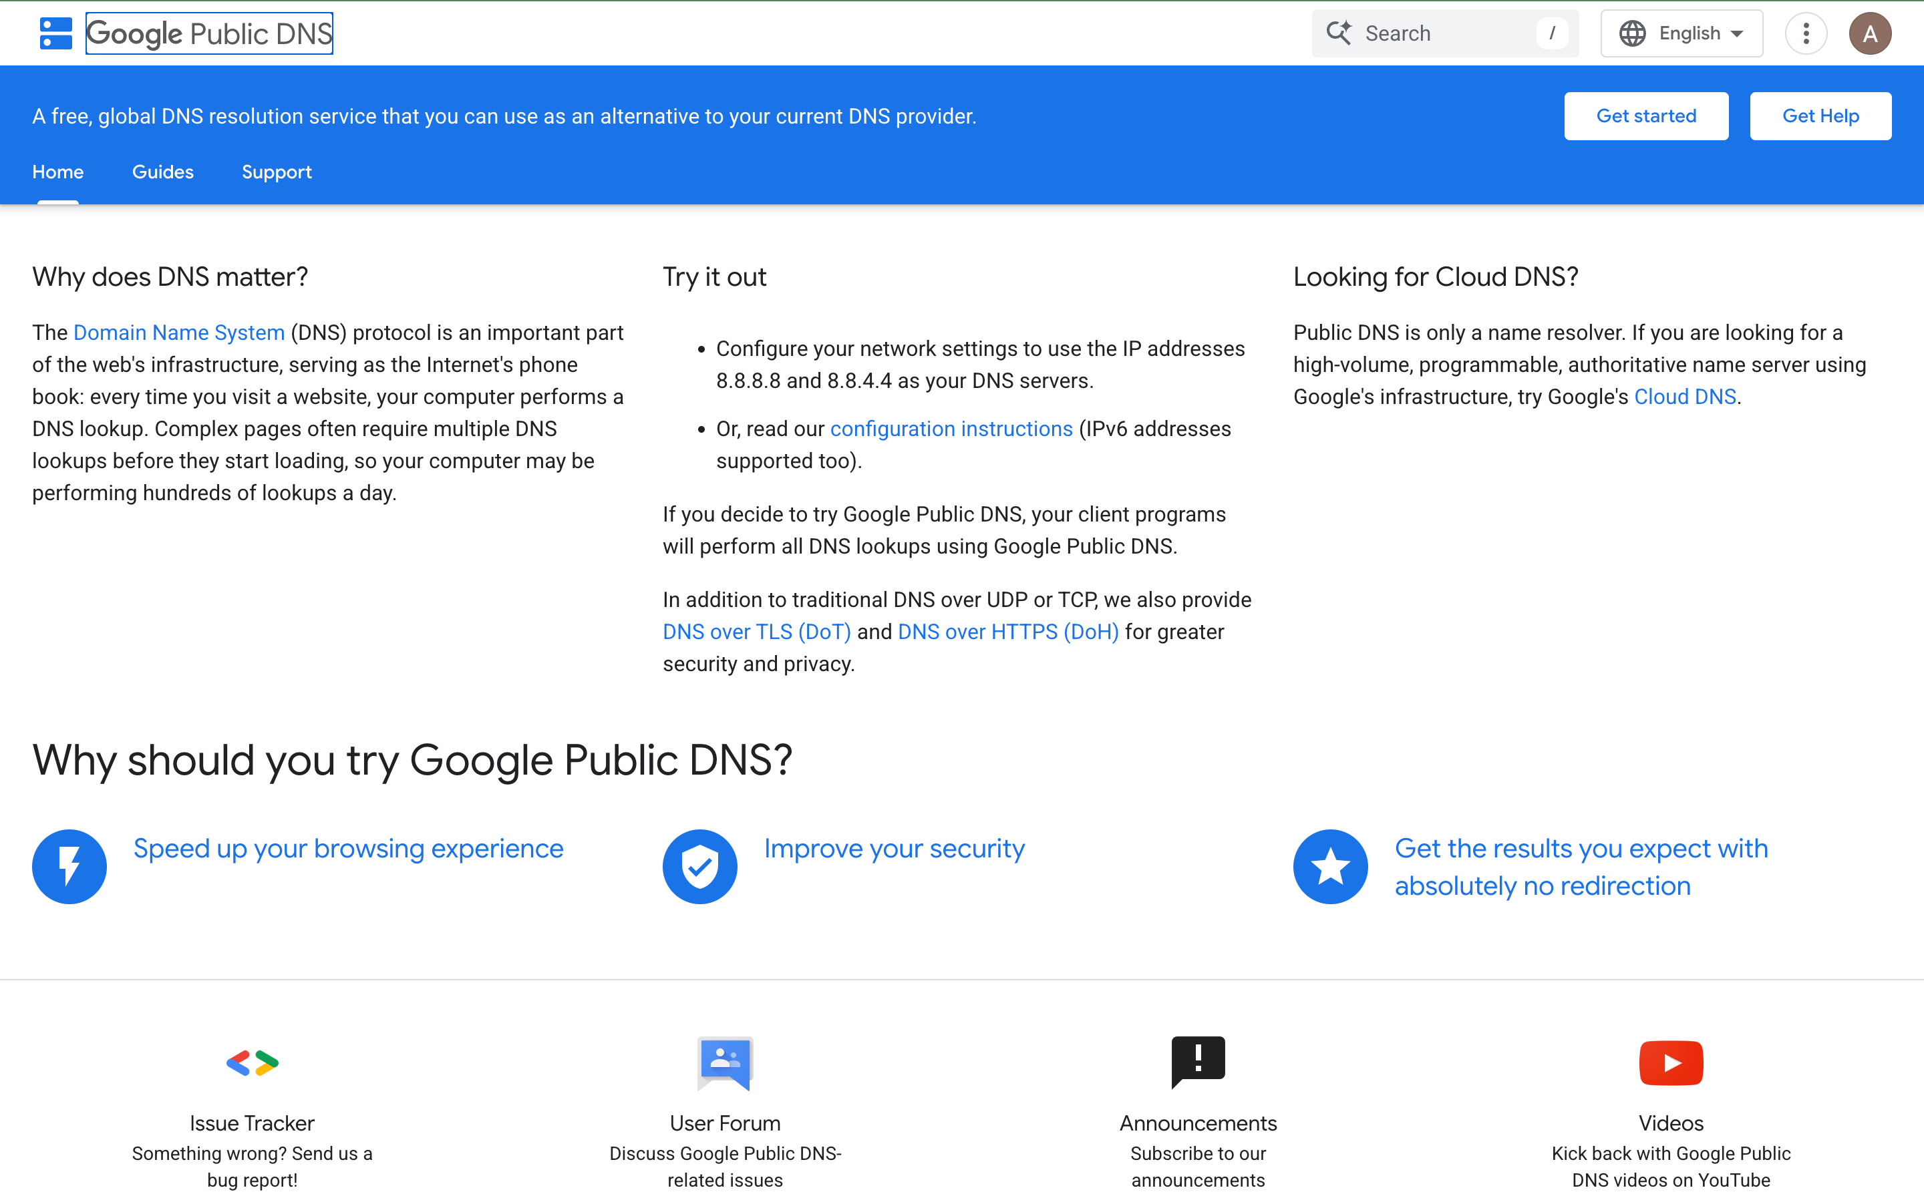Click the blue Google Public DNS server logo icon

(55, 33)
